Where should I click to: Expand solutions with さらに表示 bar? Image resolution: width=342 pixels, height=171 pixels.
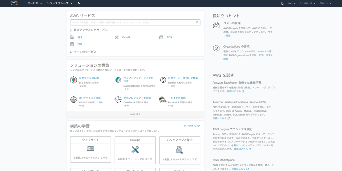[135, 114]
